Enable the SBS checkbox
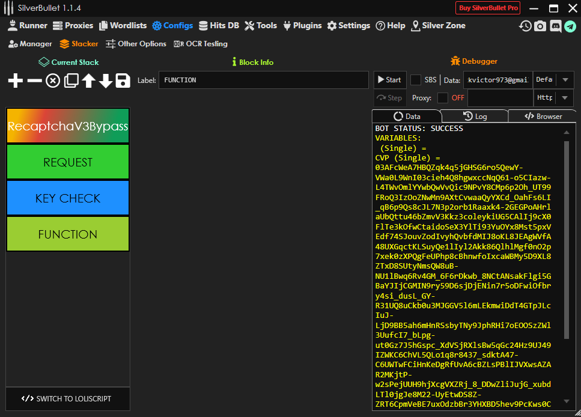This screenshot has height=417, width=581. coord(416,80)
